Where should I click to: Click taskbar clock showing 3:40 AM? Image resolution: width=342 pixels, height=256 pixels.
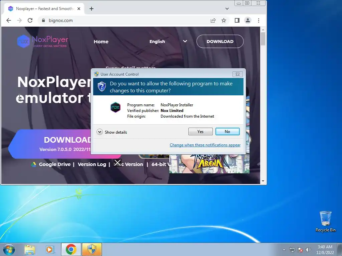tap(325, 249)
